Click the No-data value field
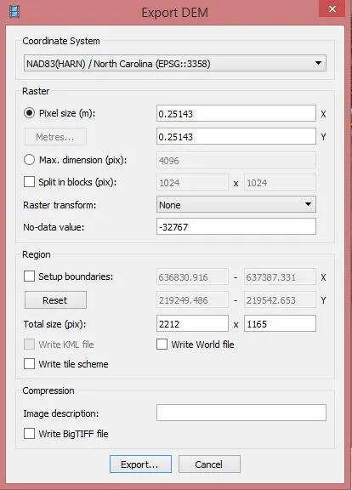 coord(236,226)
